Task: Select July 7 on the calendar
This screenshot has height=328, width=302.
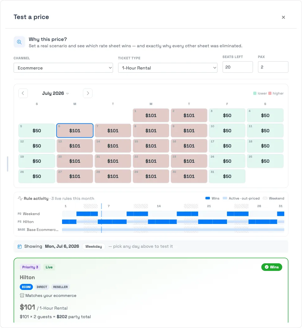Action: [113, 130]
